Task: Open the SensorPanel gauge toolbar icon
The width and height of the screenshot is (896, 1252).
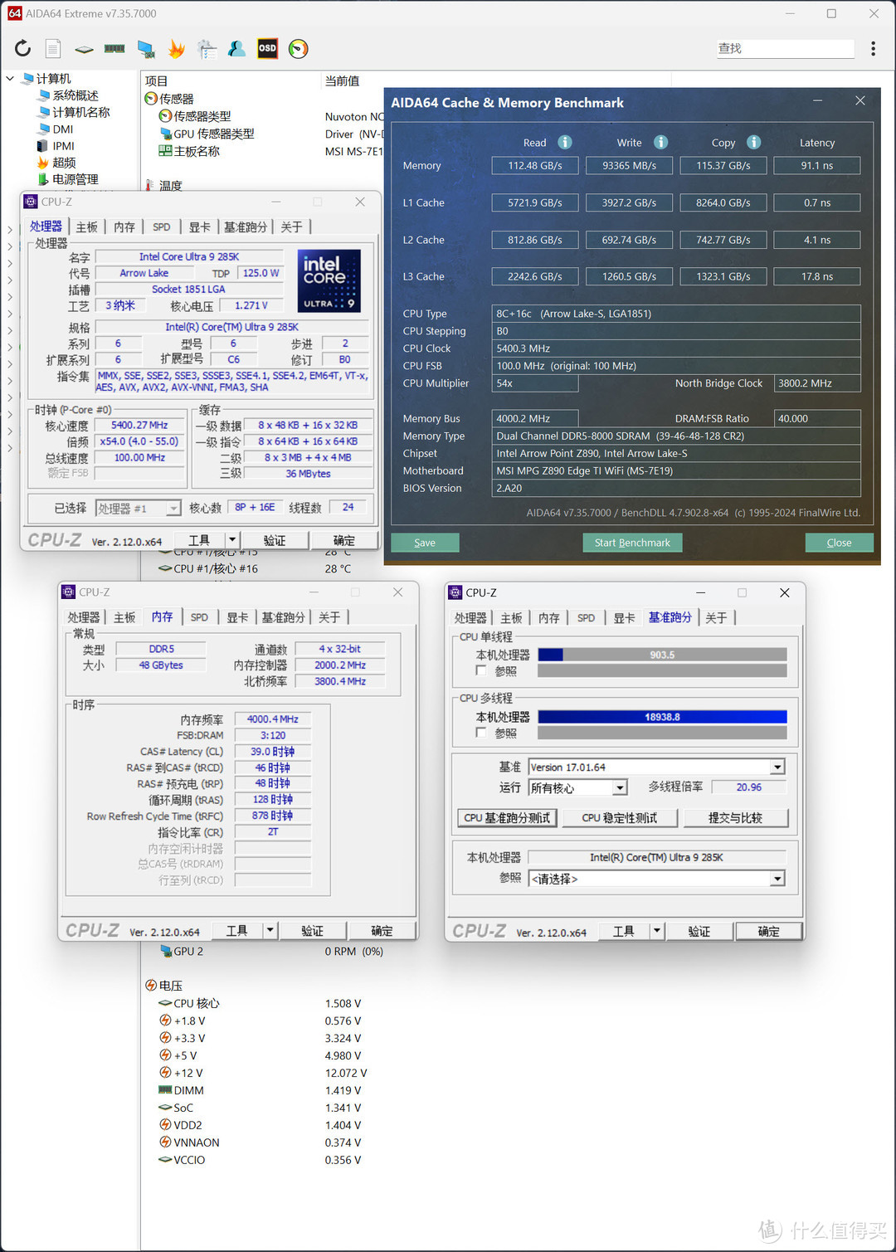Action: pos(298,49)
